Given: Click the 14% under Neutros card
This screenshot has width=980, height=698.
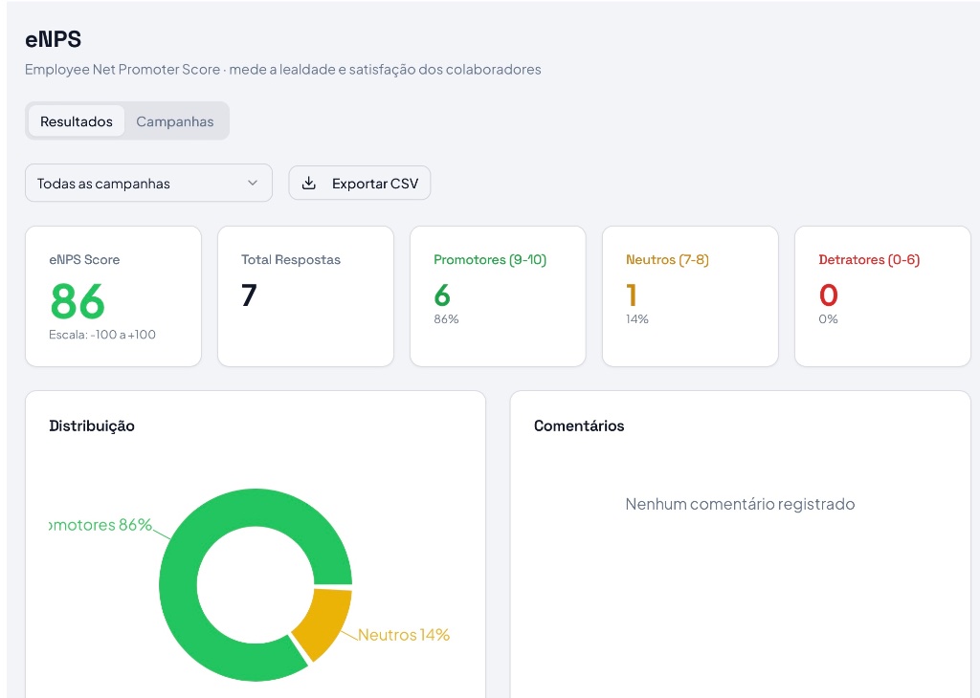Looking at the screenshot, I should (x=636, y=319).
